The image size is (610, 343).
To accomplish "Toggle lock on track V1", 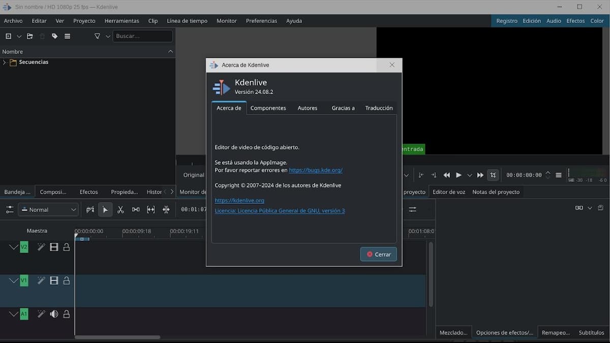I will (67, 280).
